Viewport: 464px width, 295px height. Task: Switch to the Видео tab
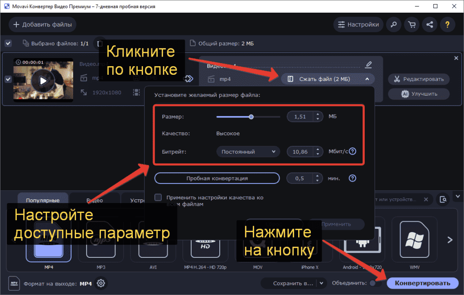[x=95, y=200]
